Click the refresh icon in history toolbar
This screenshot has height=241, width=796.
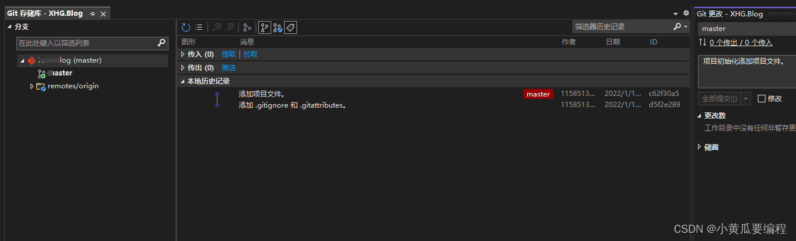pos(185,27)
